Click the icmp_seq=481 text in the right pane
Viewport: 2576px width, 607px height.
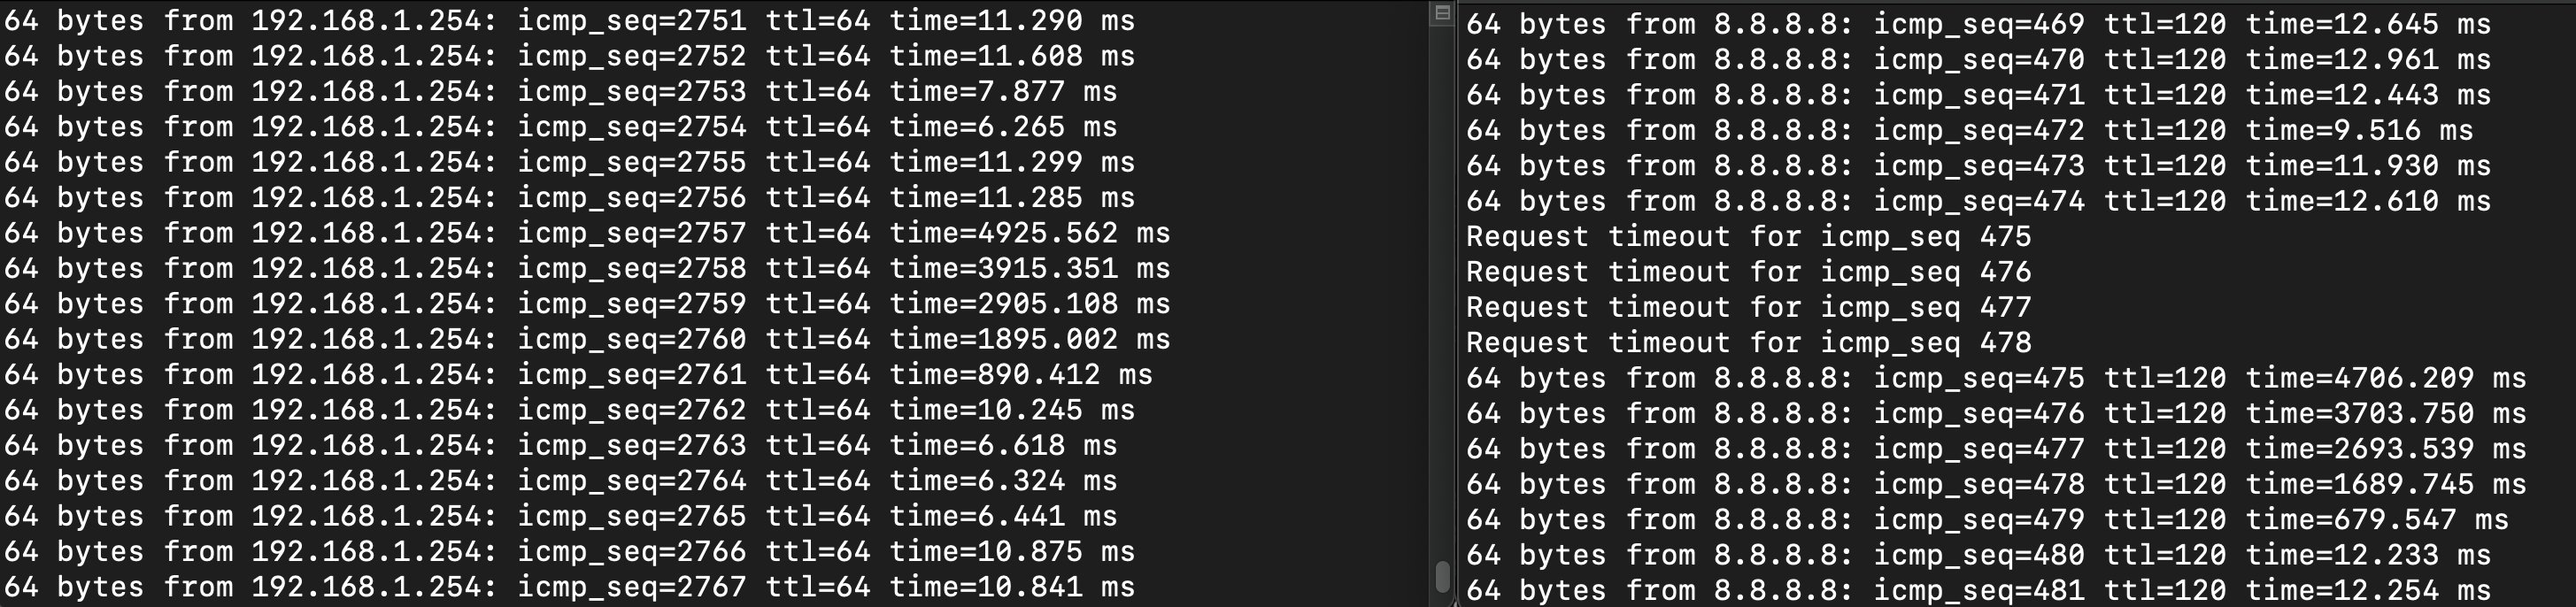[x=1978, y=590]
